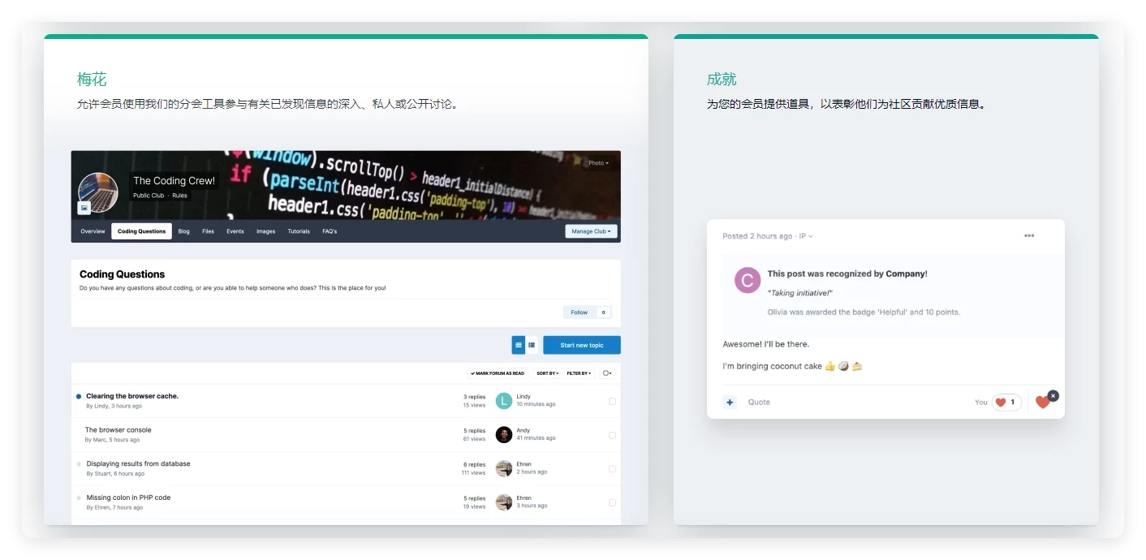
Task: Open the Displaying results from database topic
Action: [138, 464]
